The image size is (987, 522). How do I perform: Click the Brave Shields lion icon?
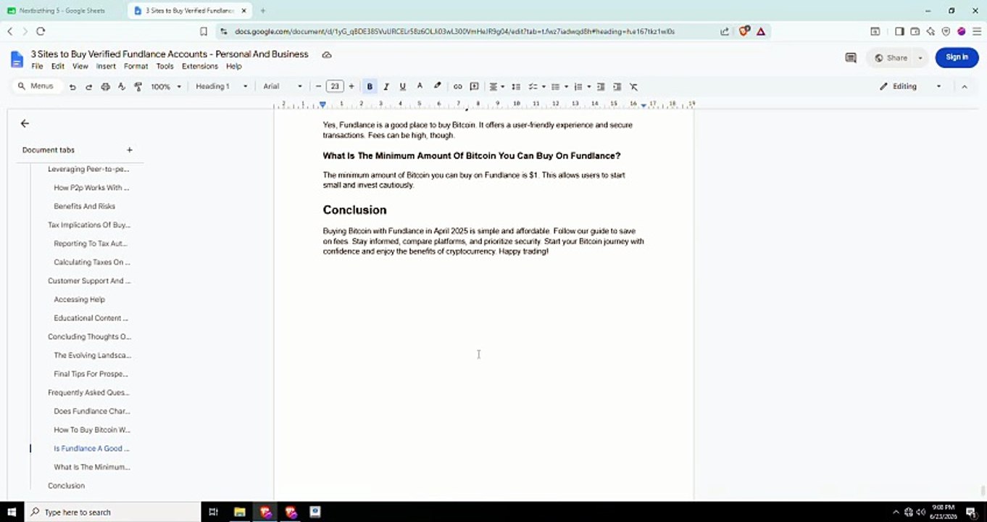coord(744,31)
